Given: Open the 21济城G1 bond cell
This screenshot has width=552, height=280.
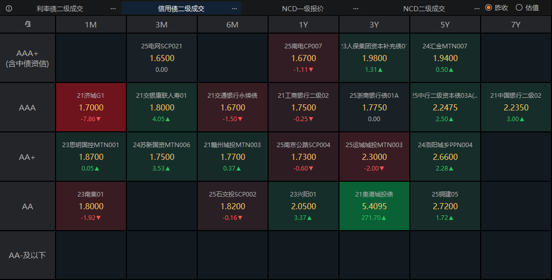Looking at the screenshot, I should (91, 107).
